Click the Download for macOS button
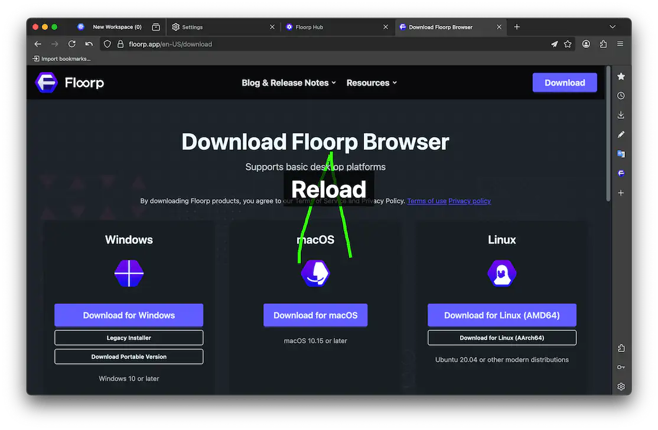This screenshot has width=658, height=430. coord(315,315)
